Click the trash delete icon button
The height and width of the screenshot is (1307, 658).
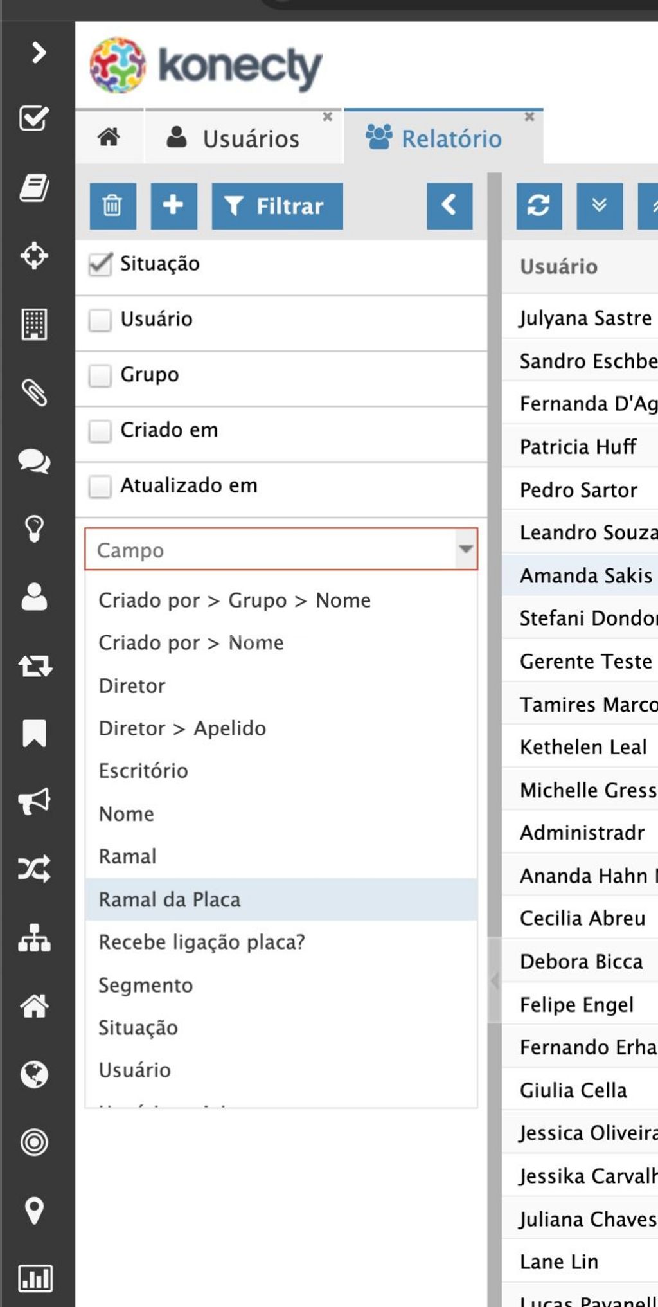coord(112,206)
